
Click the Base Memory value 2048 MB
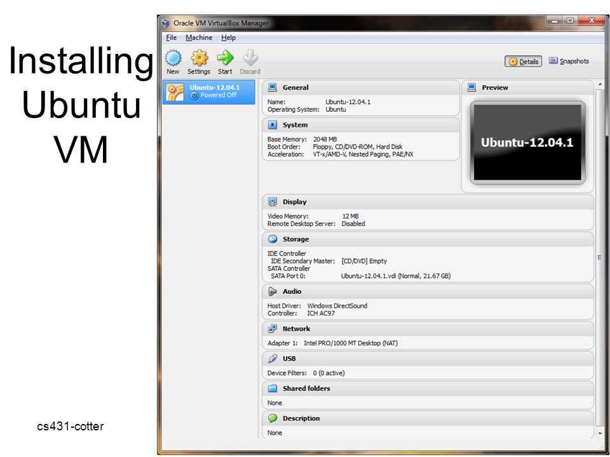click(325, 139)
